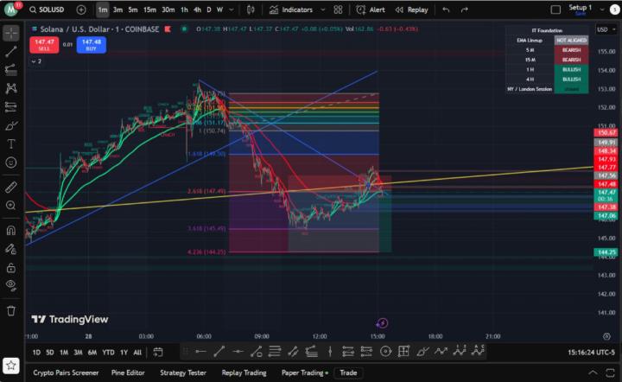Select the brush tool in left sidebar
Screen dimensions: 622x382
11,125
